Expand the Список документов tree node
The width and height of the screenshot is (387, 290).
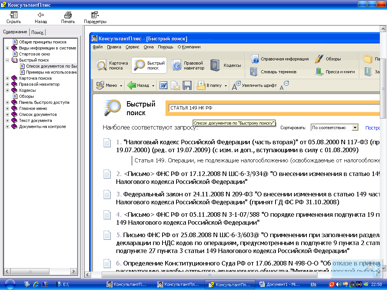[8, 114]
